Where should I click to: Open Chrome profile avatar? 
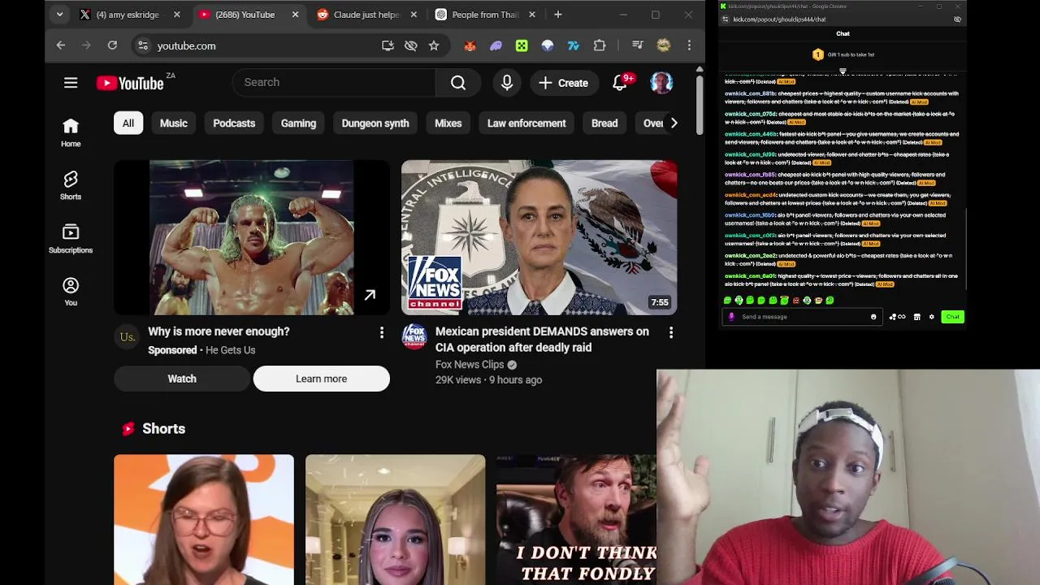coord(664,45)
